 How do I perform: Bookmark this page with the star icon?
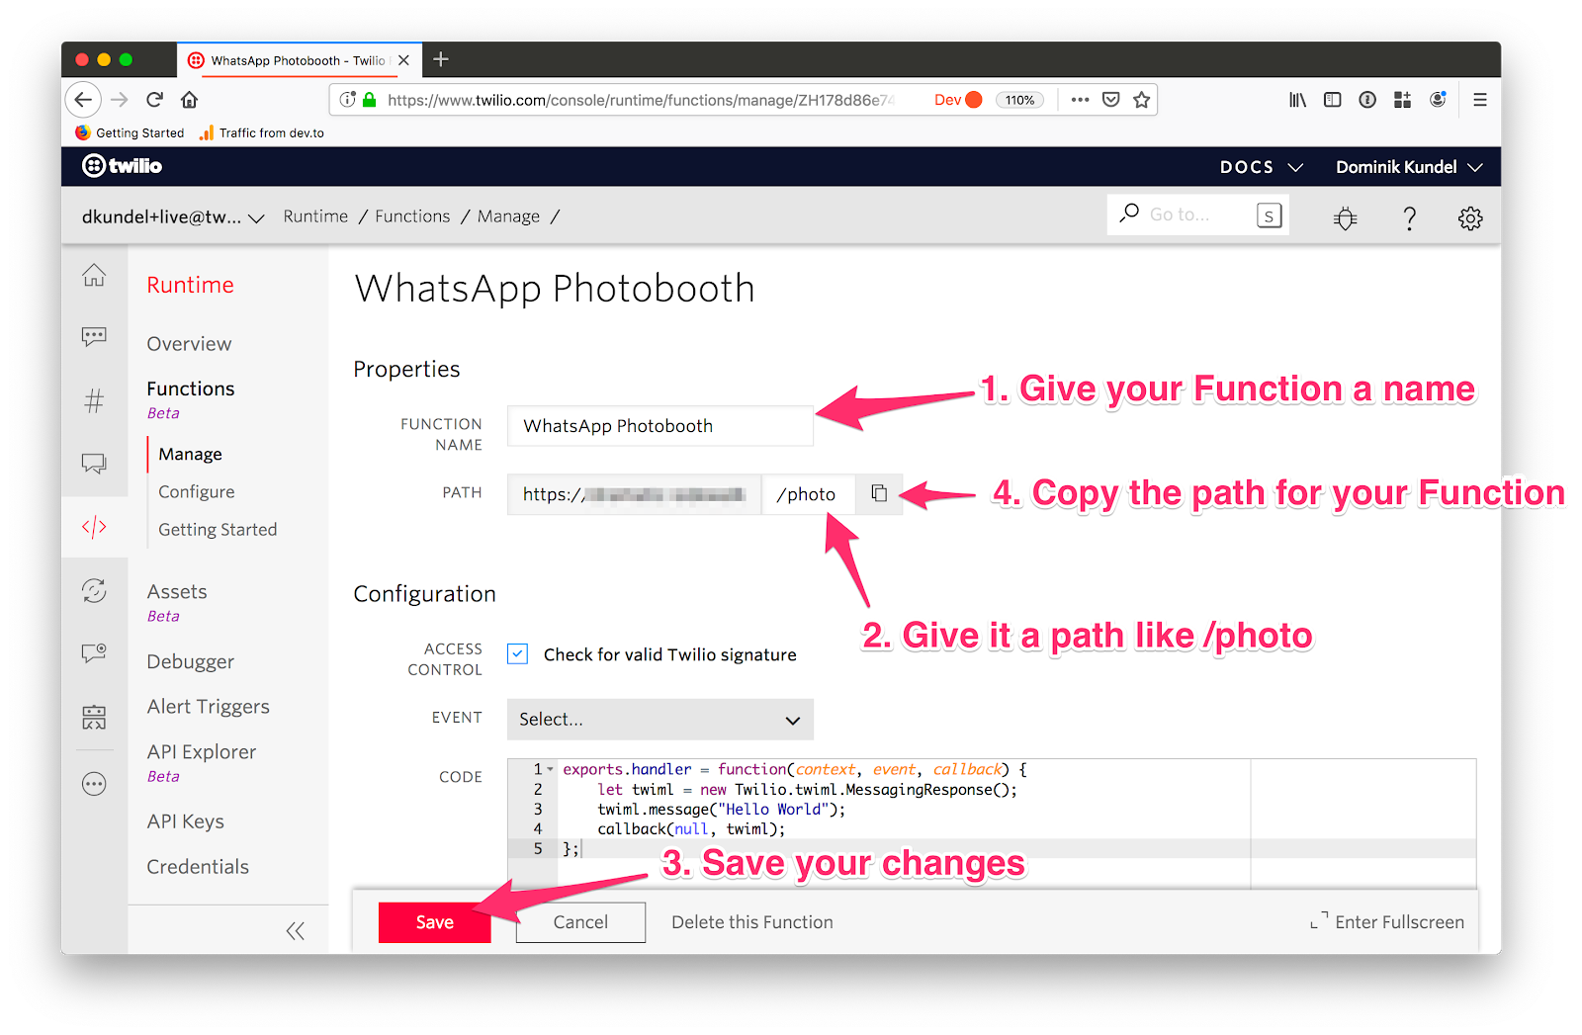coord(1142,100)
